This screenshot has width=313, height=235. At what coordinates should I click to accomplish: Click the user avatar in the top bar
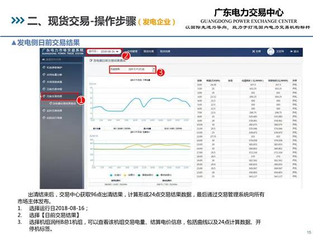(x=271, y=51)
